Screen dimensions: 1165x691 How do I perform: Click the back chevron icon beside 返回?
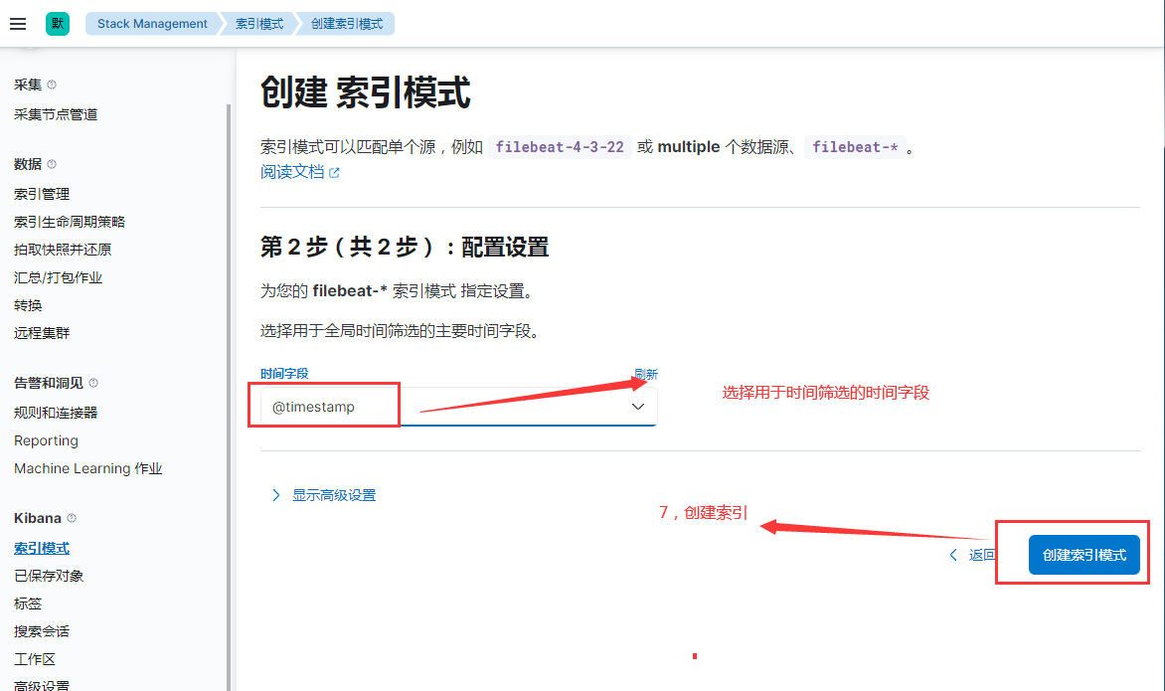point(952,555)
